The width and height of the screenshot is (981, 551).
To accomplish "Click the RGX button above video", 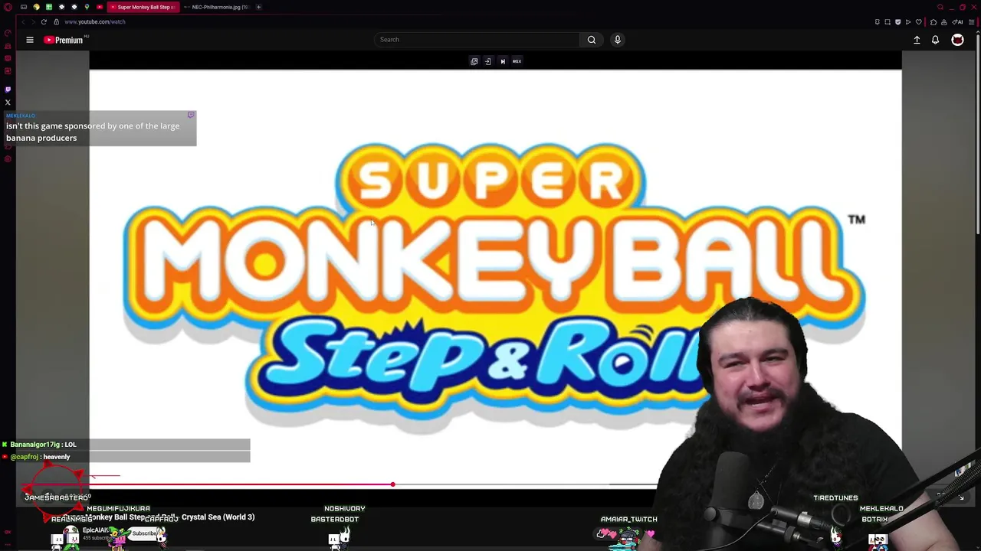I will point(517,61).
